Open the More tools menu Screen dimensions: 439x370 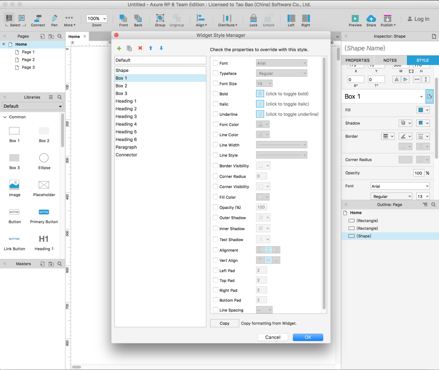(x=69, y=21)
